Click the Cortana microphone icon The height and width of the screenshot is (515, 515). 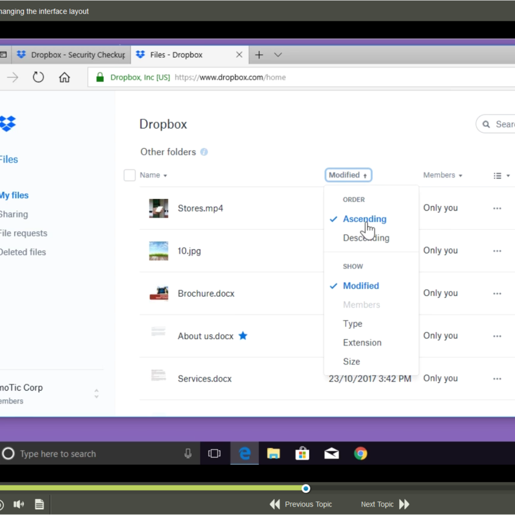coord(188,454)
